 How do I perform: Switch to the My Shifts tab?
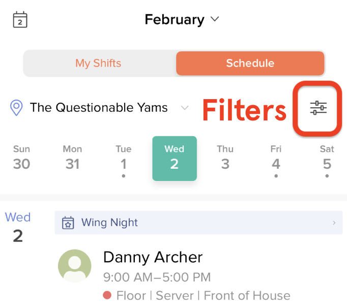tap(99, 63)
